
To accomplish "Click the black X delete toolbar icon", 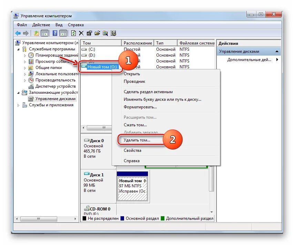I will pos(81,33).
